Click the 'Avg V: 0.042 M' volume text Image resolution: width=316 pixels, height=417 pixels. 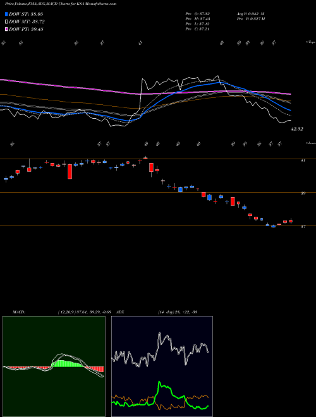(x=250, y=14)
